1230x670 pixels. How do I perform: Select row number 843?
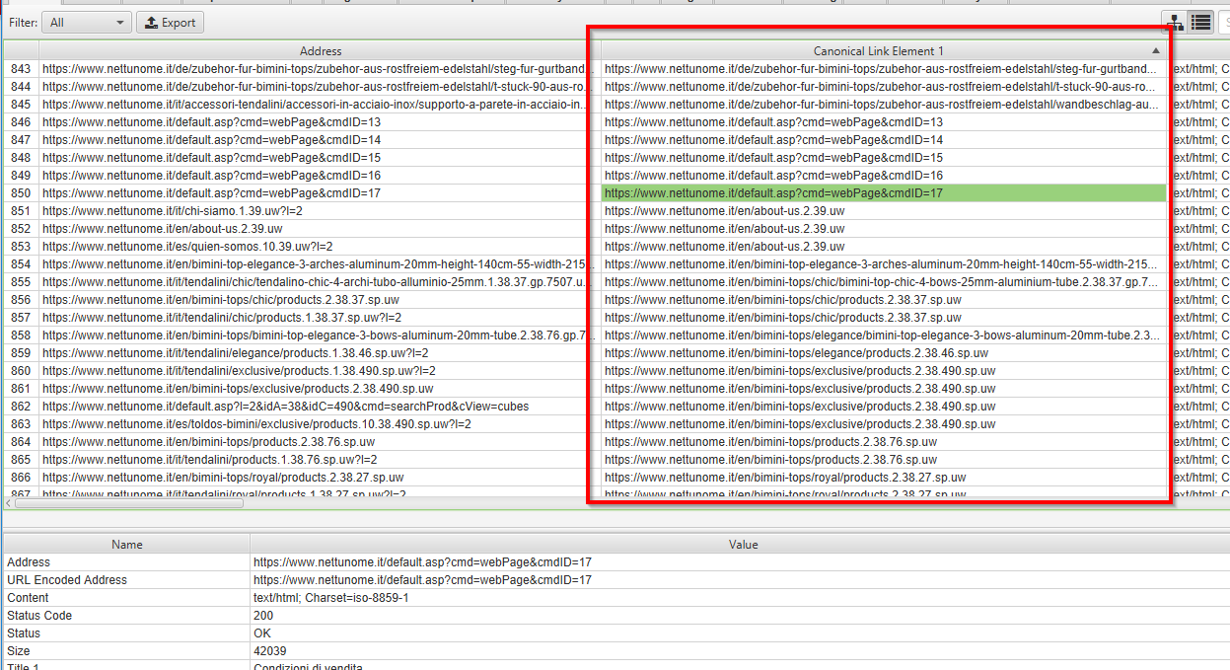coord(21,69)
